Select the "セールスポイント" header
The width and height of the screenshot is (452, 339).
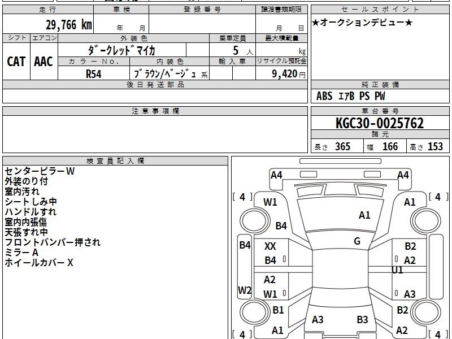380,10
